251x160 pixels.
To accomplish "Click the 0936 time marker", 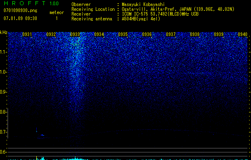I will tap(147, 34).
